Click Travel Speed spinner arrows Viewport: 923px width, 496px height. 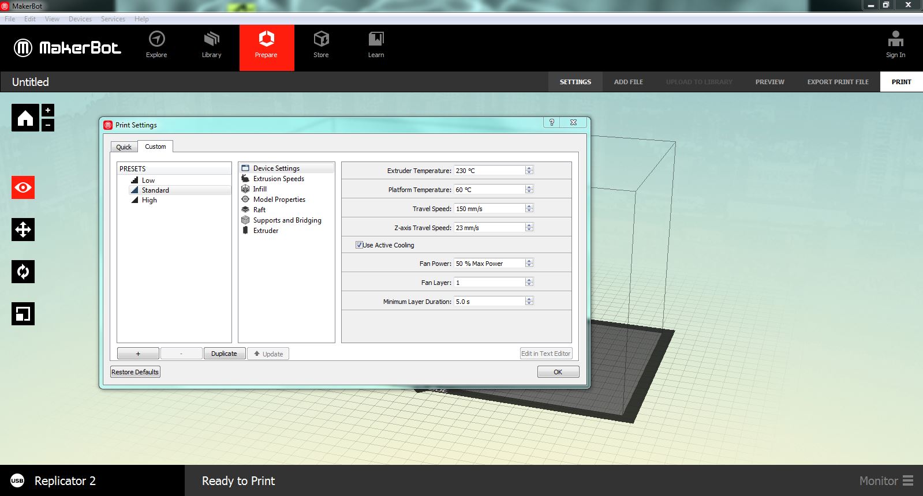[x=529, y=208]
